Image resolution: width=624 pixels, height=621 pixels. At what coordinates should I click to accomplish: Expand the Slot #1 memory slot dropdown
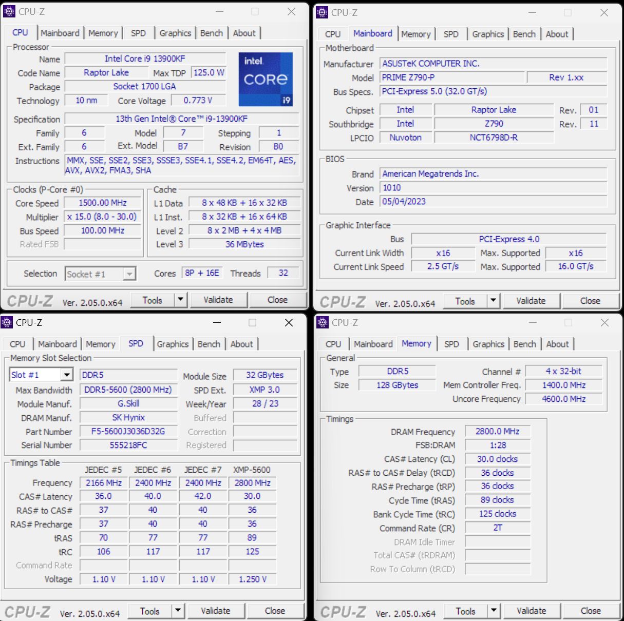tap(67, 375)
